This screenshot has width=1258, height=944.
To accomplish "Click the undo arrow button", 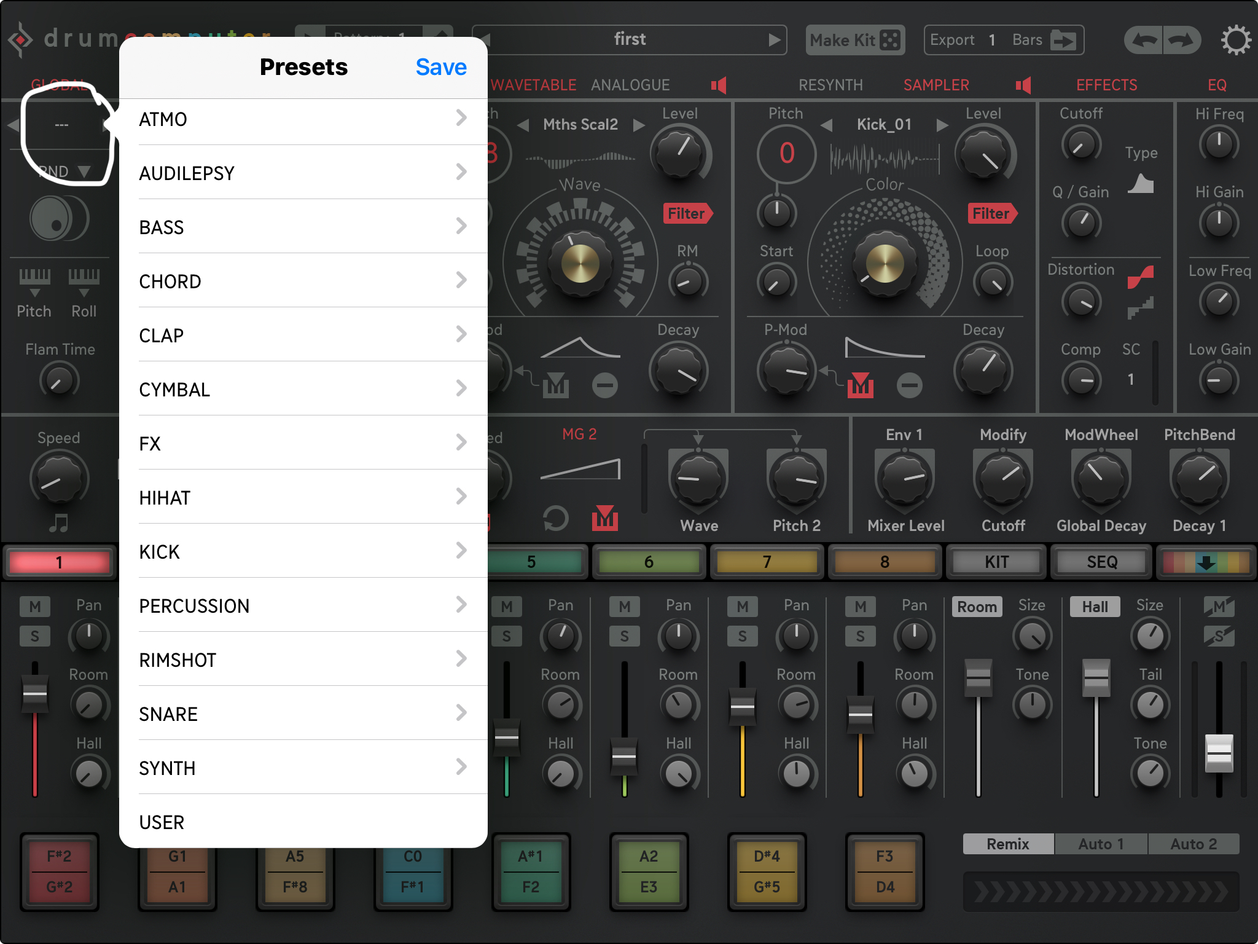I will coord(1143,41).
